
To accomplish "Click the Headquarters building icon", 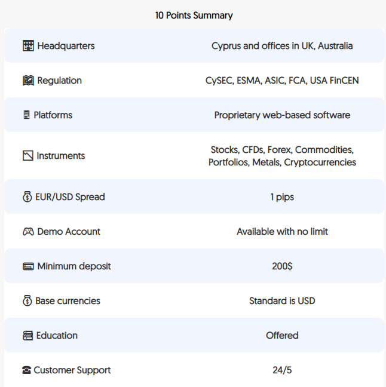I will pyautogui.click(x=28, y=45).
